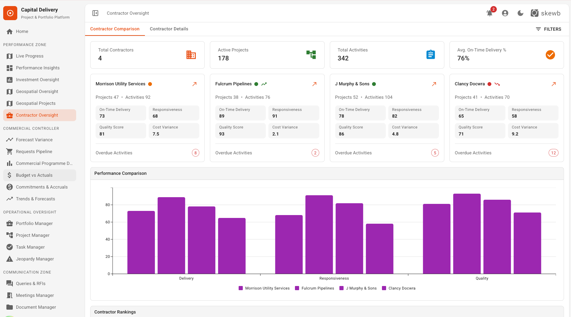Open Meetings Manager icon
The image size is (571, 317).
(10, 295)
